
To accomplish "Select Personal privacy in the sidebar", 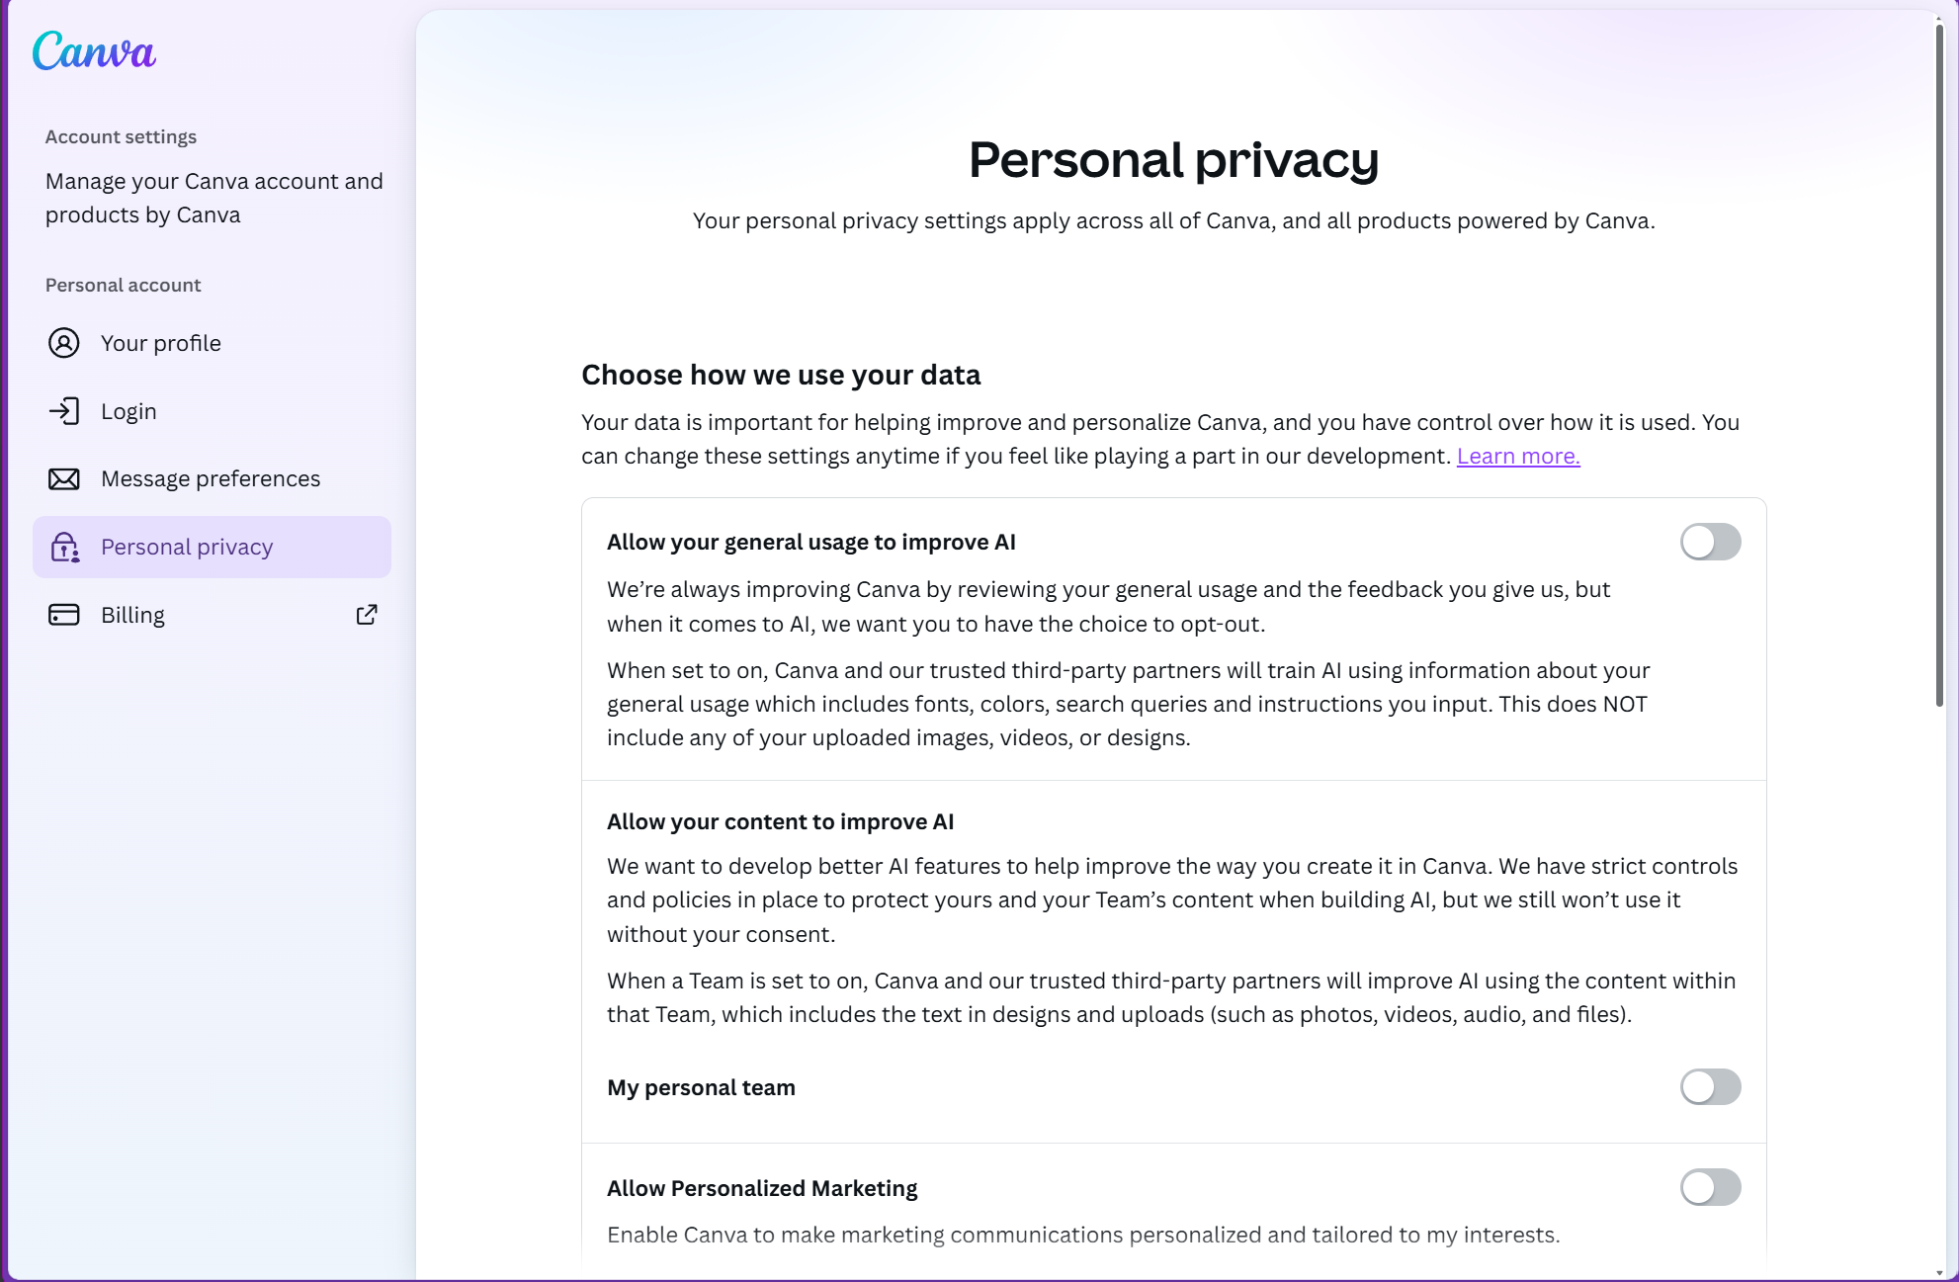I will (187, 548).
